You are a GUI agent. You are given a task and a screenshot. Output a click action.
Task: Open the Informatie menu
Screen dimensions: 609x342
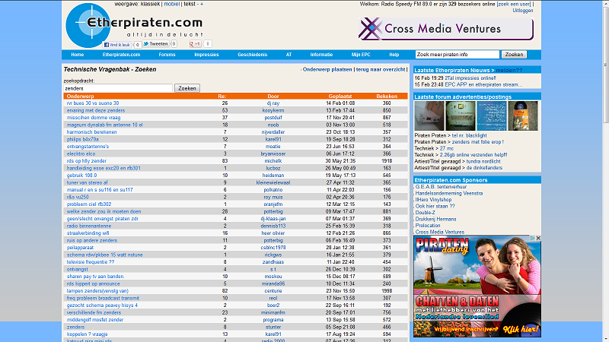[321, 55]
